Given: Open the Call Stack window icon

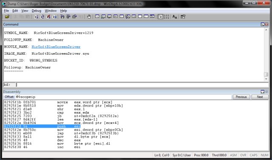Looking at the screenshot, I should [128, 17].
